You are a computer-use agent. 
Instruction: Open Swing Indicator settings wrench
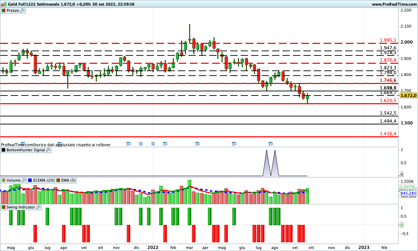pyautogui.click(x=38, y=207)
